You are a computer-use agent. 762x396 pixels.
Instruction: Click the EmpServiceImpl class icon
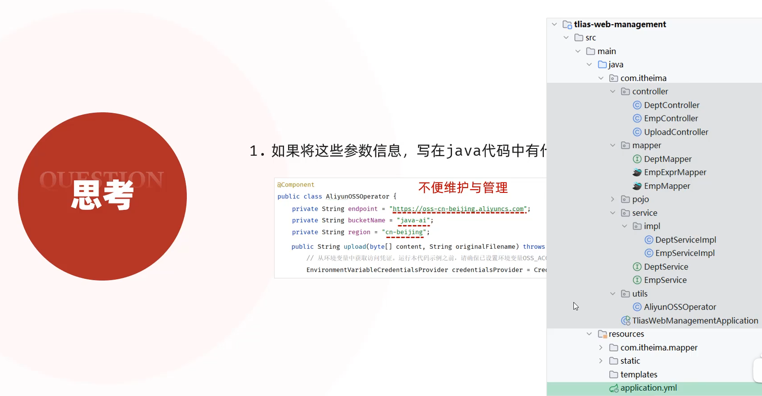pos(649,253)
